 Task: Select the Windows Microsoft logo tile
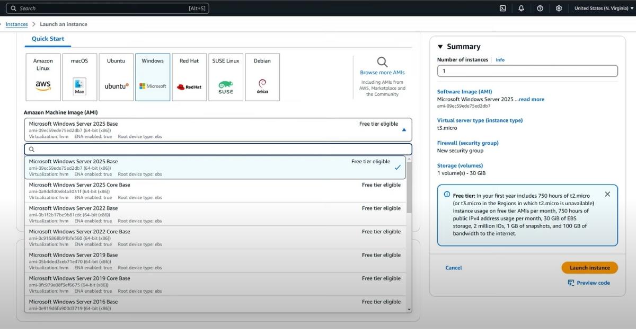[153, 77]
